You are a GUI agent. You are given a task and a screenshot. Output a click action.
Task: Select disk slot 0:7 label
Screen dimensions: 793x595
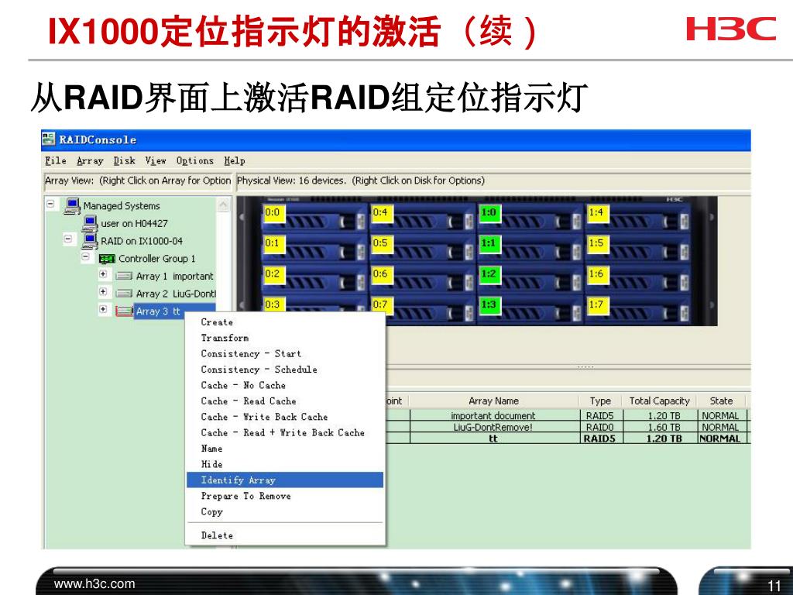coord(381,304)
